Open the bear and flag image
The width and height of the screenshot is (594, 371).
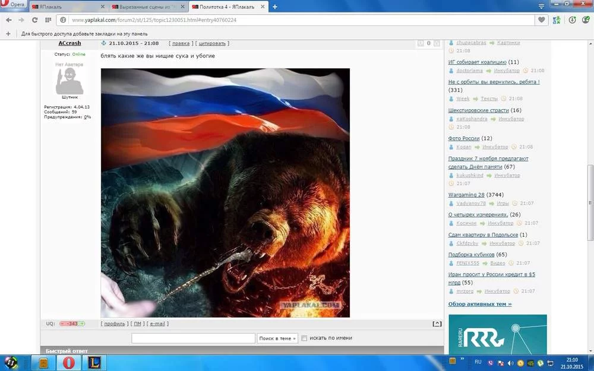click(x=225, y=193)
